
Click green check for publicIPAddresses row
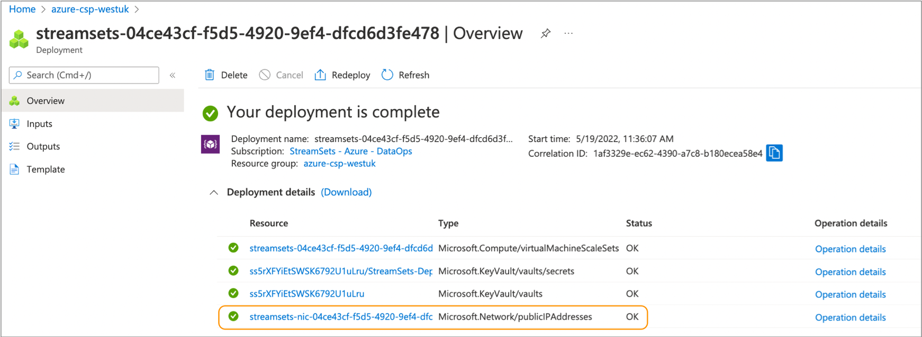coord(233,316)
